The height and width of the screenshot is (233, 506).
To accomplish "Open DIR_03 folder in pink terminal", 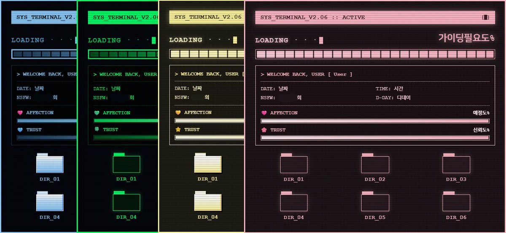I will 456,163.
